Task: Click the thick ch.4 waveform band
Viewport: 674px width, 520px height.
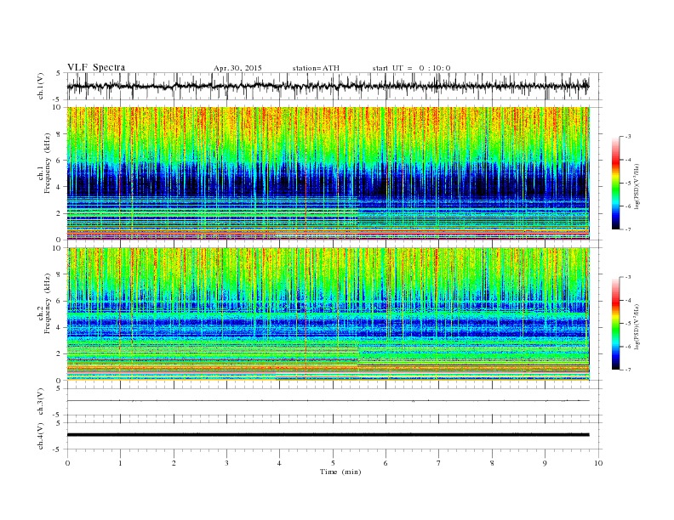Action: (328, 435)
